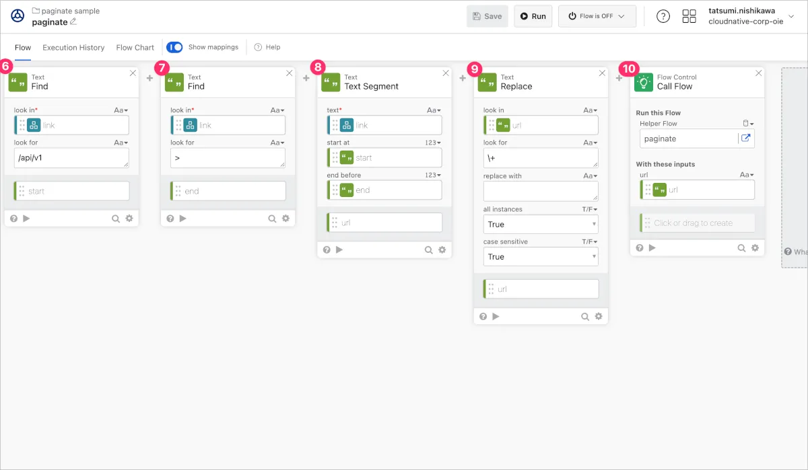Image resolution: width=808 pixels, height=470 pixels.
Task: Open the Execution History tab
Action: (73, 47)
